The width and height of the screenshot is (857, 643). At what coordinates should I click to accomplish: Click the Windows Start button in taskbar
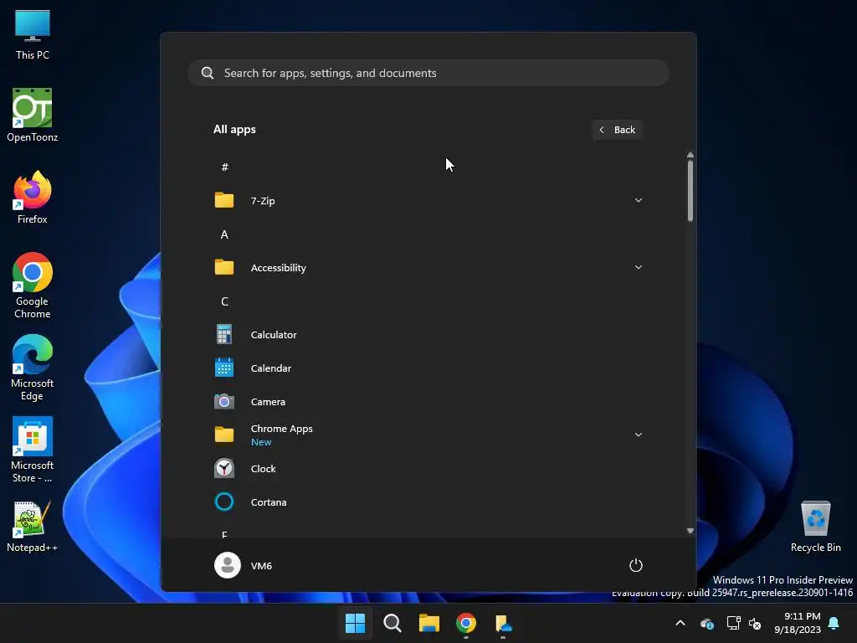(355, 623)
